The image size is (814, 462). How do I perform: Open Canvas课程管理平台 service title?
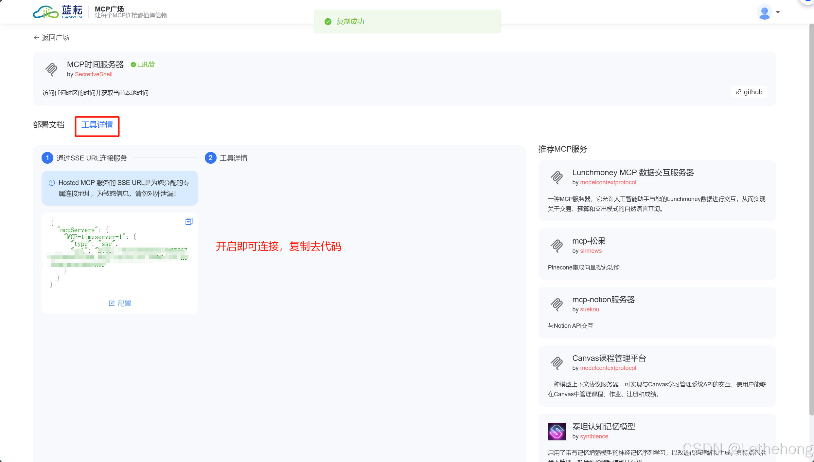pyautogui.click(x=609, y=358)
